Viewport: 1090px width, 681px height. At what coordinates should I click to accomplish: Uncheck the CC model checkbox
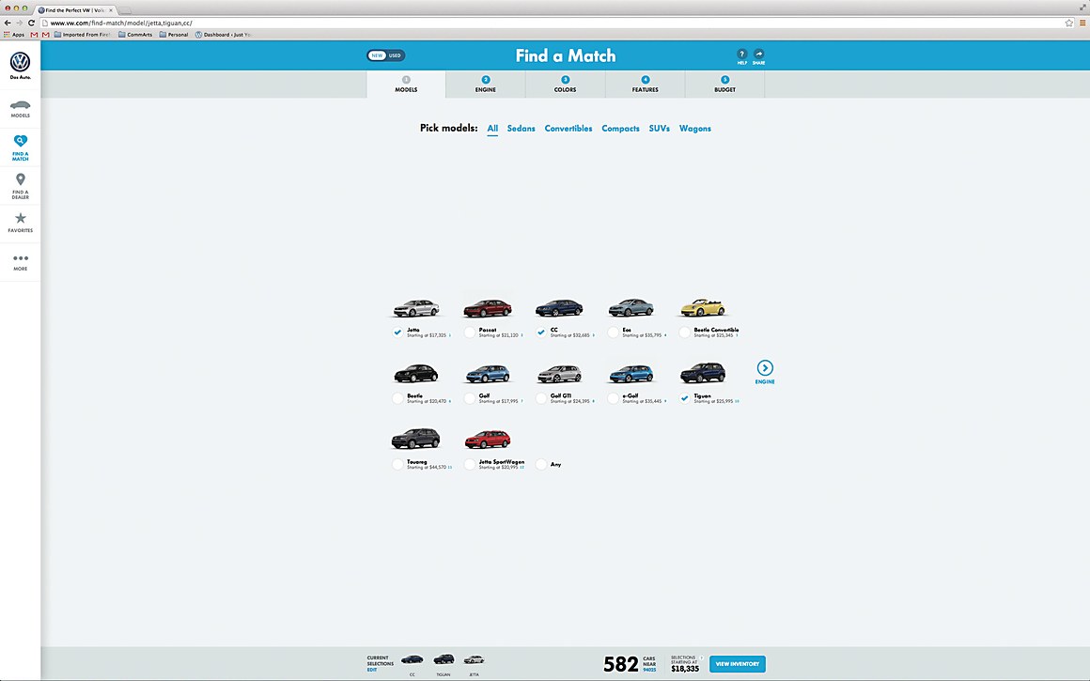tap(541, 333)
